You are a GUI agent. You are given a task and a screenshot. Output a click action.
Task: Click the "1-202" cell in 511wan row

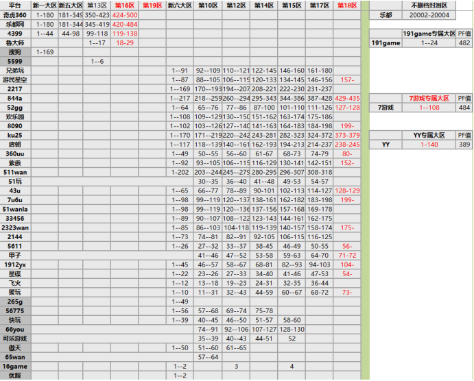click(180, 172)
